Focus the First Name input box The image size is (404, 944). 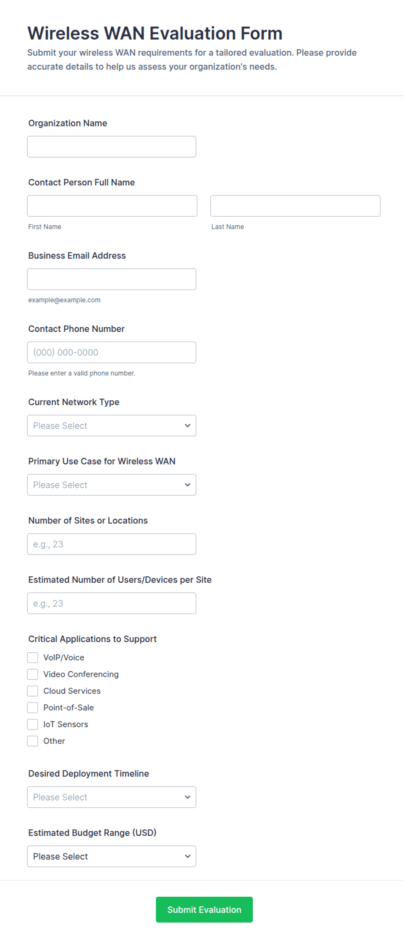(x=112, y=206)
